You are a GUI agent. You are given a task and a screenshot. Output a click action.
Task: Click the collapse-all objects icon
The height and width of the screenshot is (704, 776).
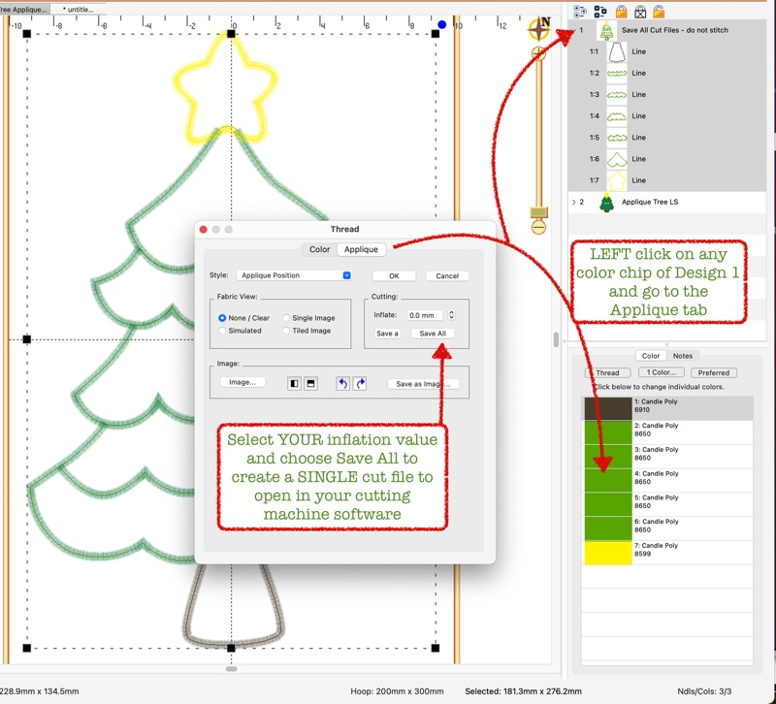click(x=600, y=12)
